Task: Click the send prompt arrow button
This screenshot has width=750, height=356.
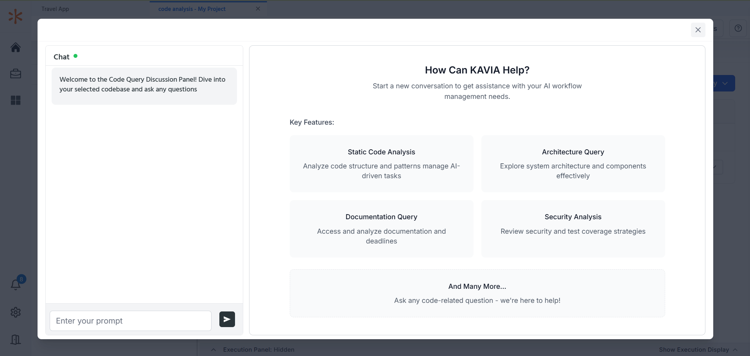Action: [x=227, y=319]
